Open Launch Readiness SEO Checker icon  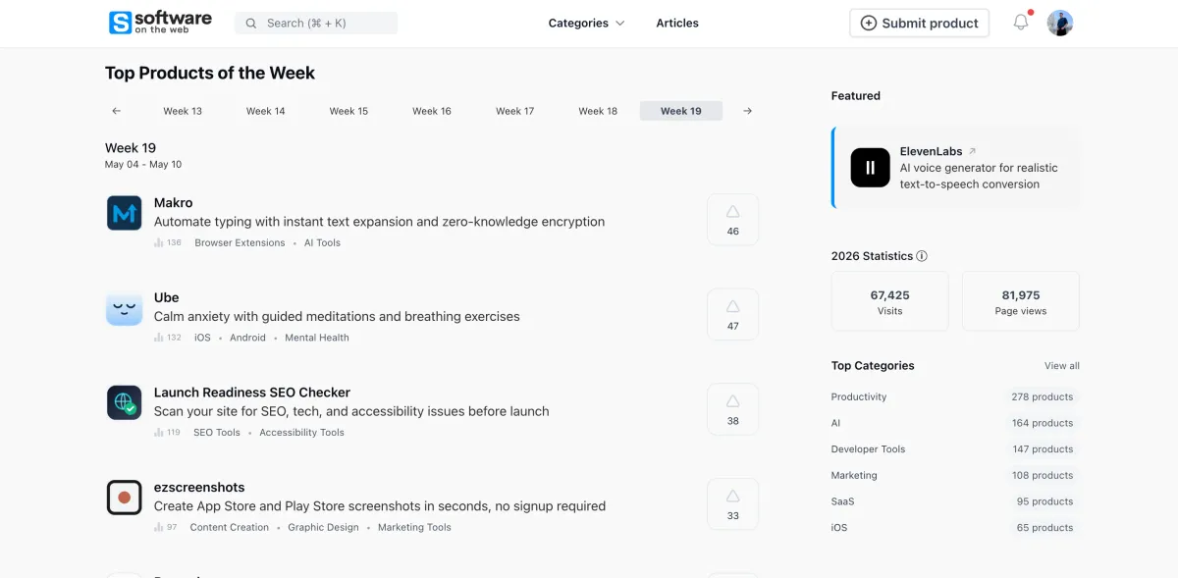pos(125,402)
